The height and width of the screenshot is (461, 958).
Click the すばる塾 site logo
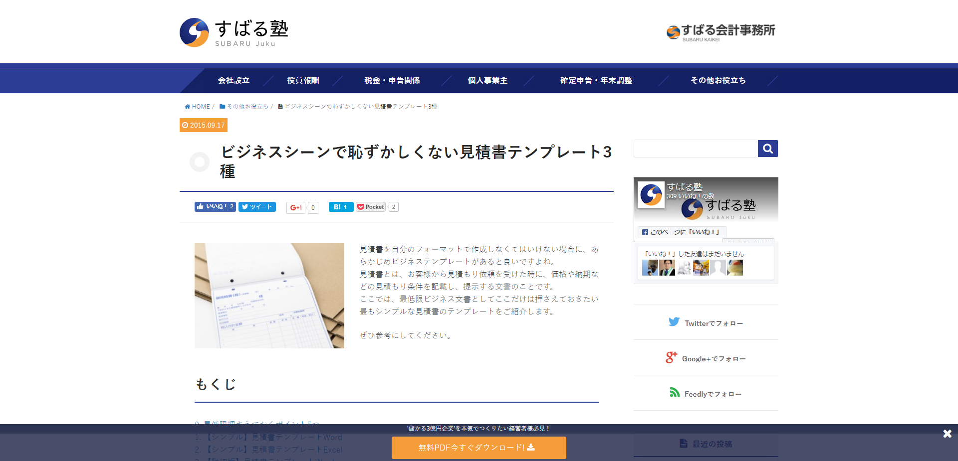234,32
